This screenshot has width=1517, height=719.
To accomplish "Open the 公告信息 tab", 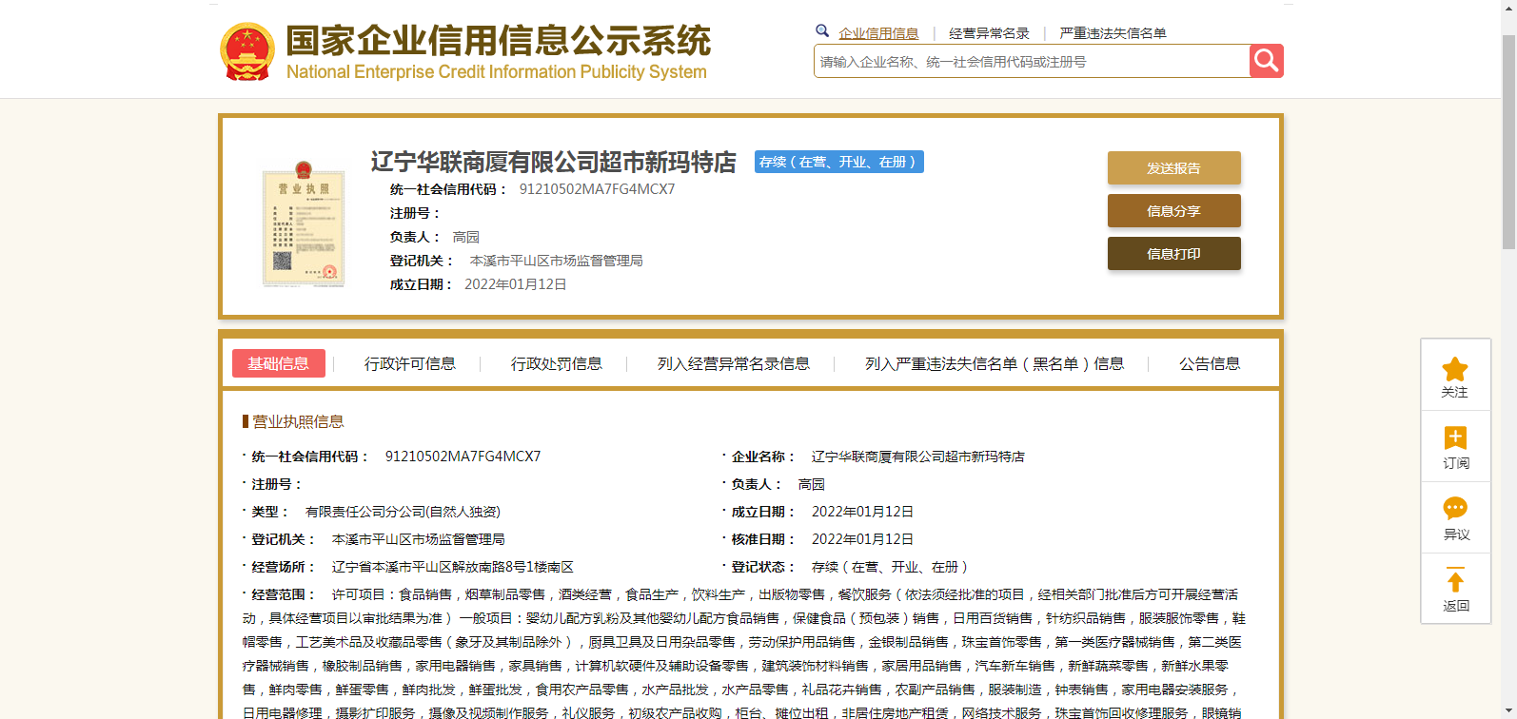I will tap(1210, 363).
